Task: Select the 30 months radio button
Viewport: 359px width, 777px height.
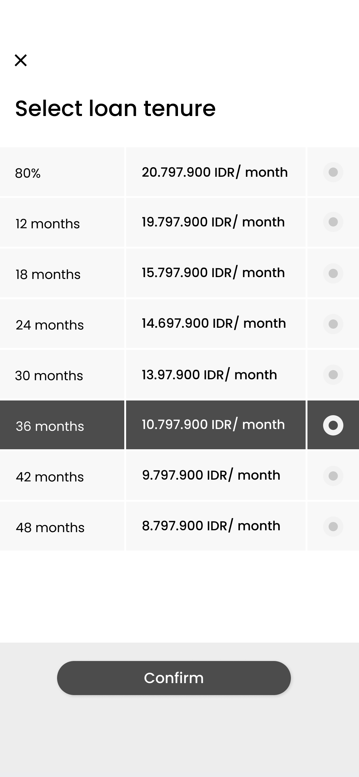Action: point(333,374)
